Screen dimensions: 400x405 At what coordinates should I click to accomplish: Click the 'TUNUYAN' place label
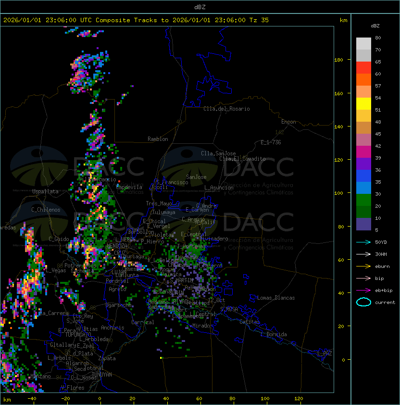point(102,375)
